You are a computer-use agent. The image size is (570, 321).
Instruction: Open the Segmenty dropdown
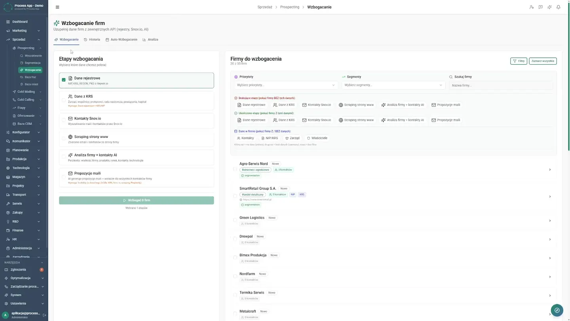tap(393, 85)
